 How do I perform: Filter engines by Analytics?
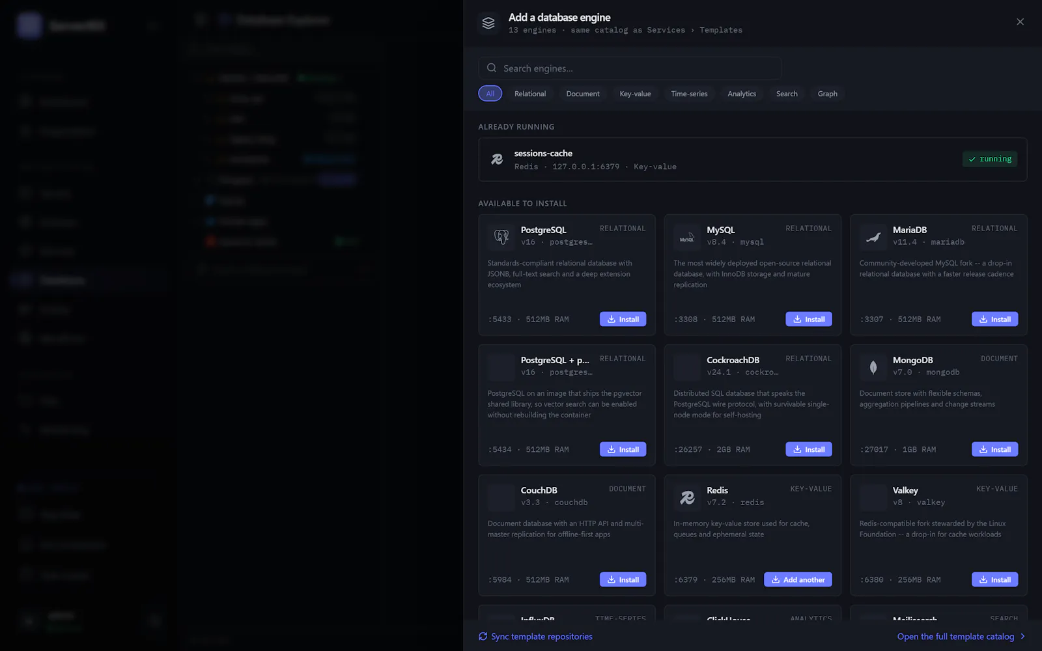(x=742, y=94)
